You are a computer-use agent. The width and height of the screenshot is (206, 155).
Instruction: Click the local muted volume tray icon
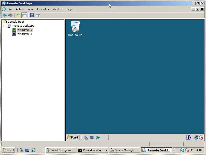click(187, 150)
